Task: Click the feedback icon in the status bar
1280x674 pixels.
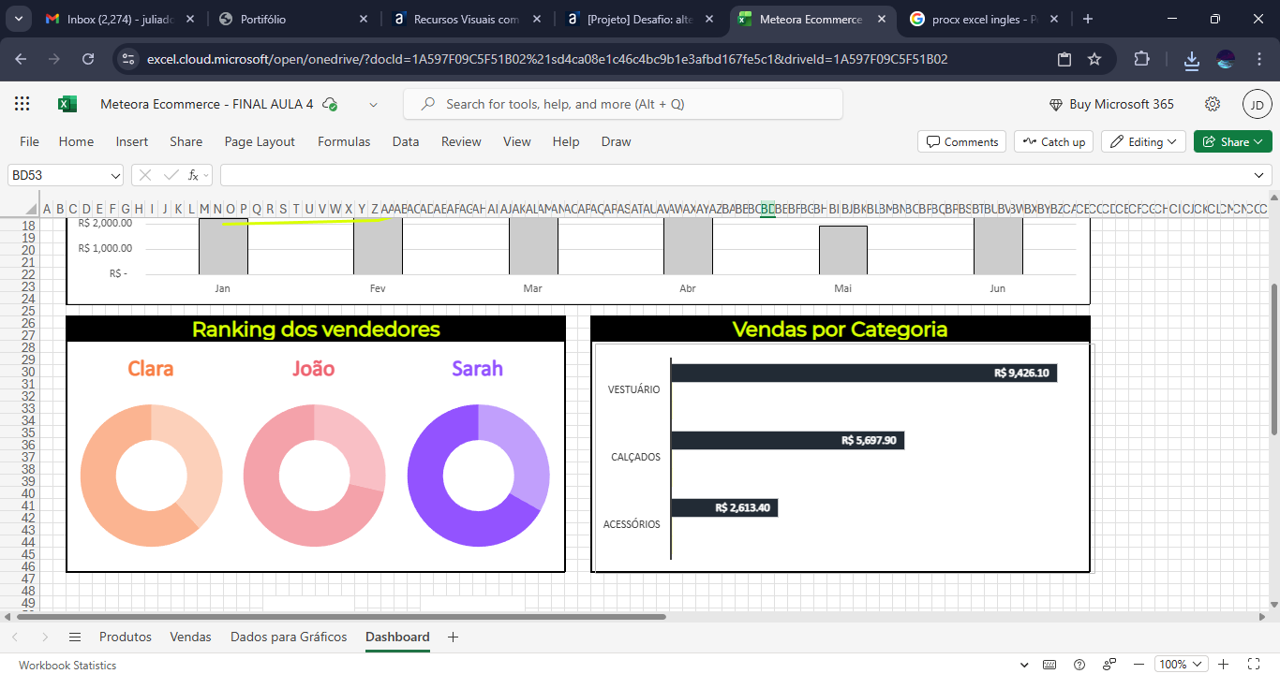Action: point(1108,665)
